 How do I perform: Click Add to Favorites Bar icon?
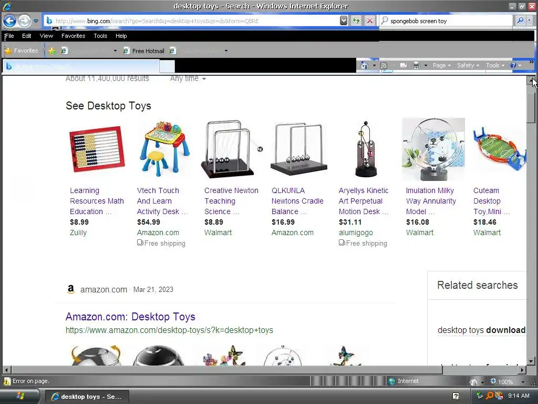pos(52,51)
